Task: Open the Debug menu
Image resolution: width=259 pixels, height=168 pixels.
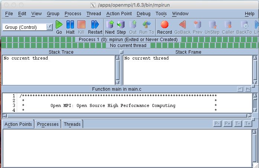Action: 143,14
